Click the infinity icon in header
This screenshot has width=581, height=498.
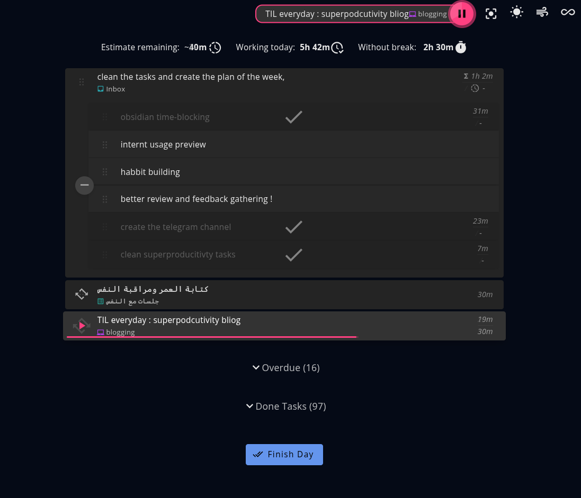point(568,12)
